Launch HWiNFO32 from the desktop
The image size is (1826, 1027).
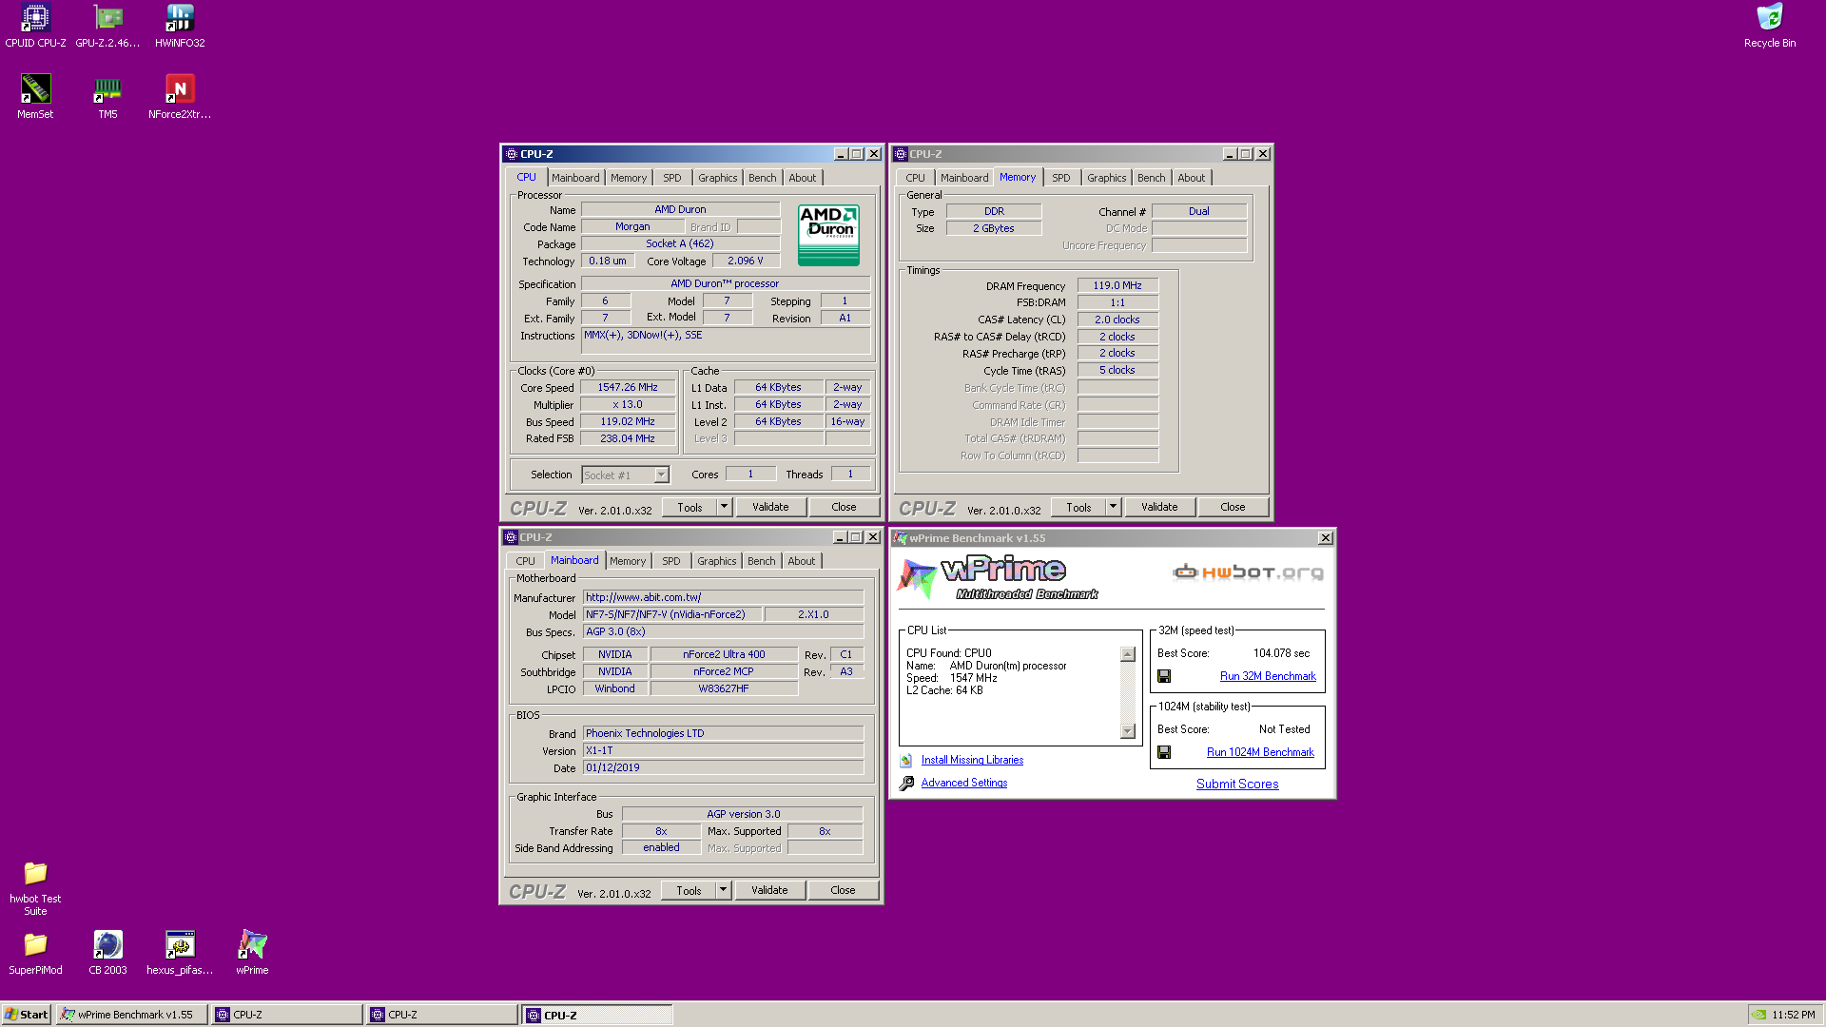[180, 26]
